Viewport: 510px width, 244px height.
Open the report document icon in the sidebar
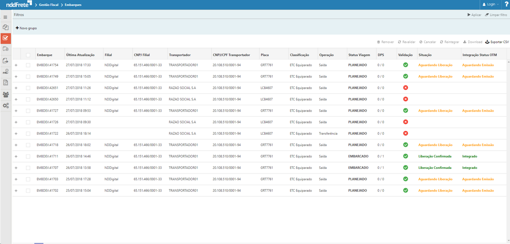5,82
